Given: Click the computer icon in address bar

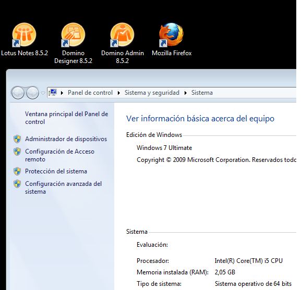Looking at the screenshot, I should (52, 93).
